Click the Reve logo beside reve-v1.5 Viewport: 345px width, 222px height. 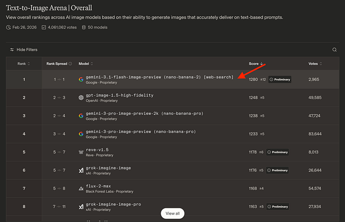click(81, 152)
